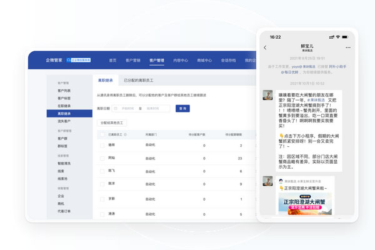Check the row checkbox for 猫样
The image size is (375, 250).
pos(102,146)
